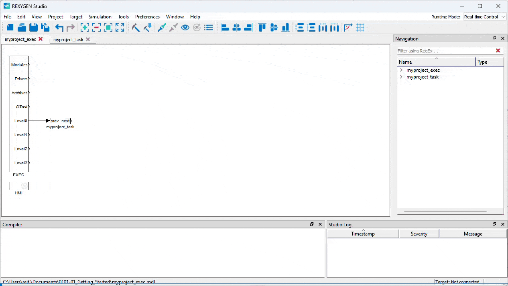
Task: Align selected blocks to the top
Action: (x=262, y=28)
